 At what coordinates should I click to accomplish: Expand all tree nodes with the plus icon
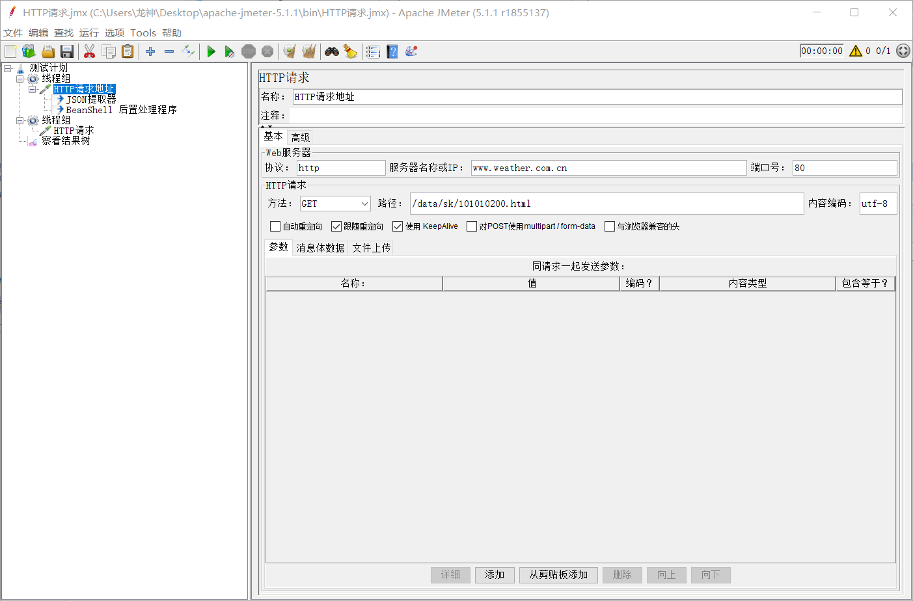point(150,51)
